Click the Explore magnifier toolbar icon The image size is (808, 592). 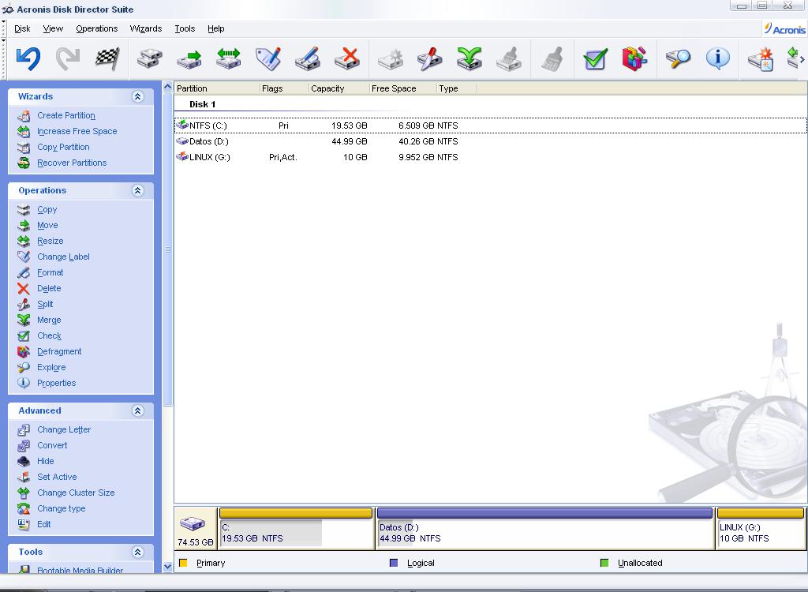pos(678,58)
